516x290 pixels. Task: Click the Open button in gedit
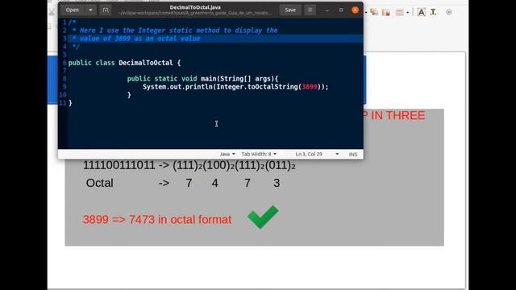point(72,10)
